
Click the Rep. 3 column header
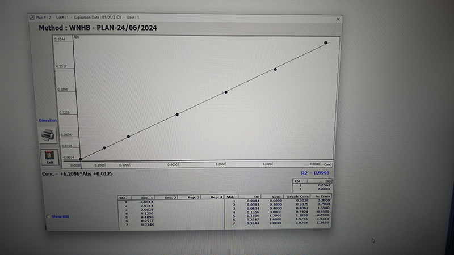[x=194, y=197]
